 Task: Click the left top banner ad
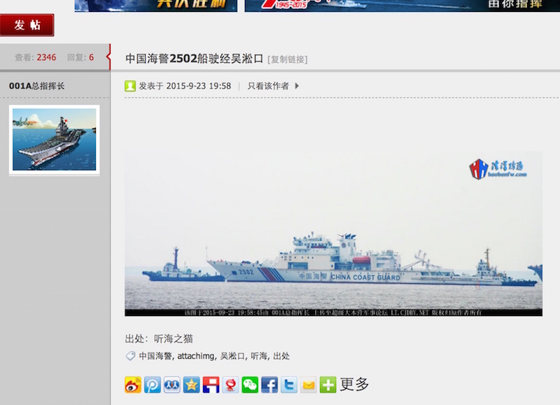[155, 6]
